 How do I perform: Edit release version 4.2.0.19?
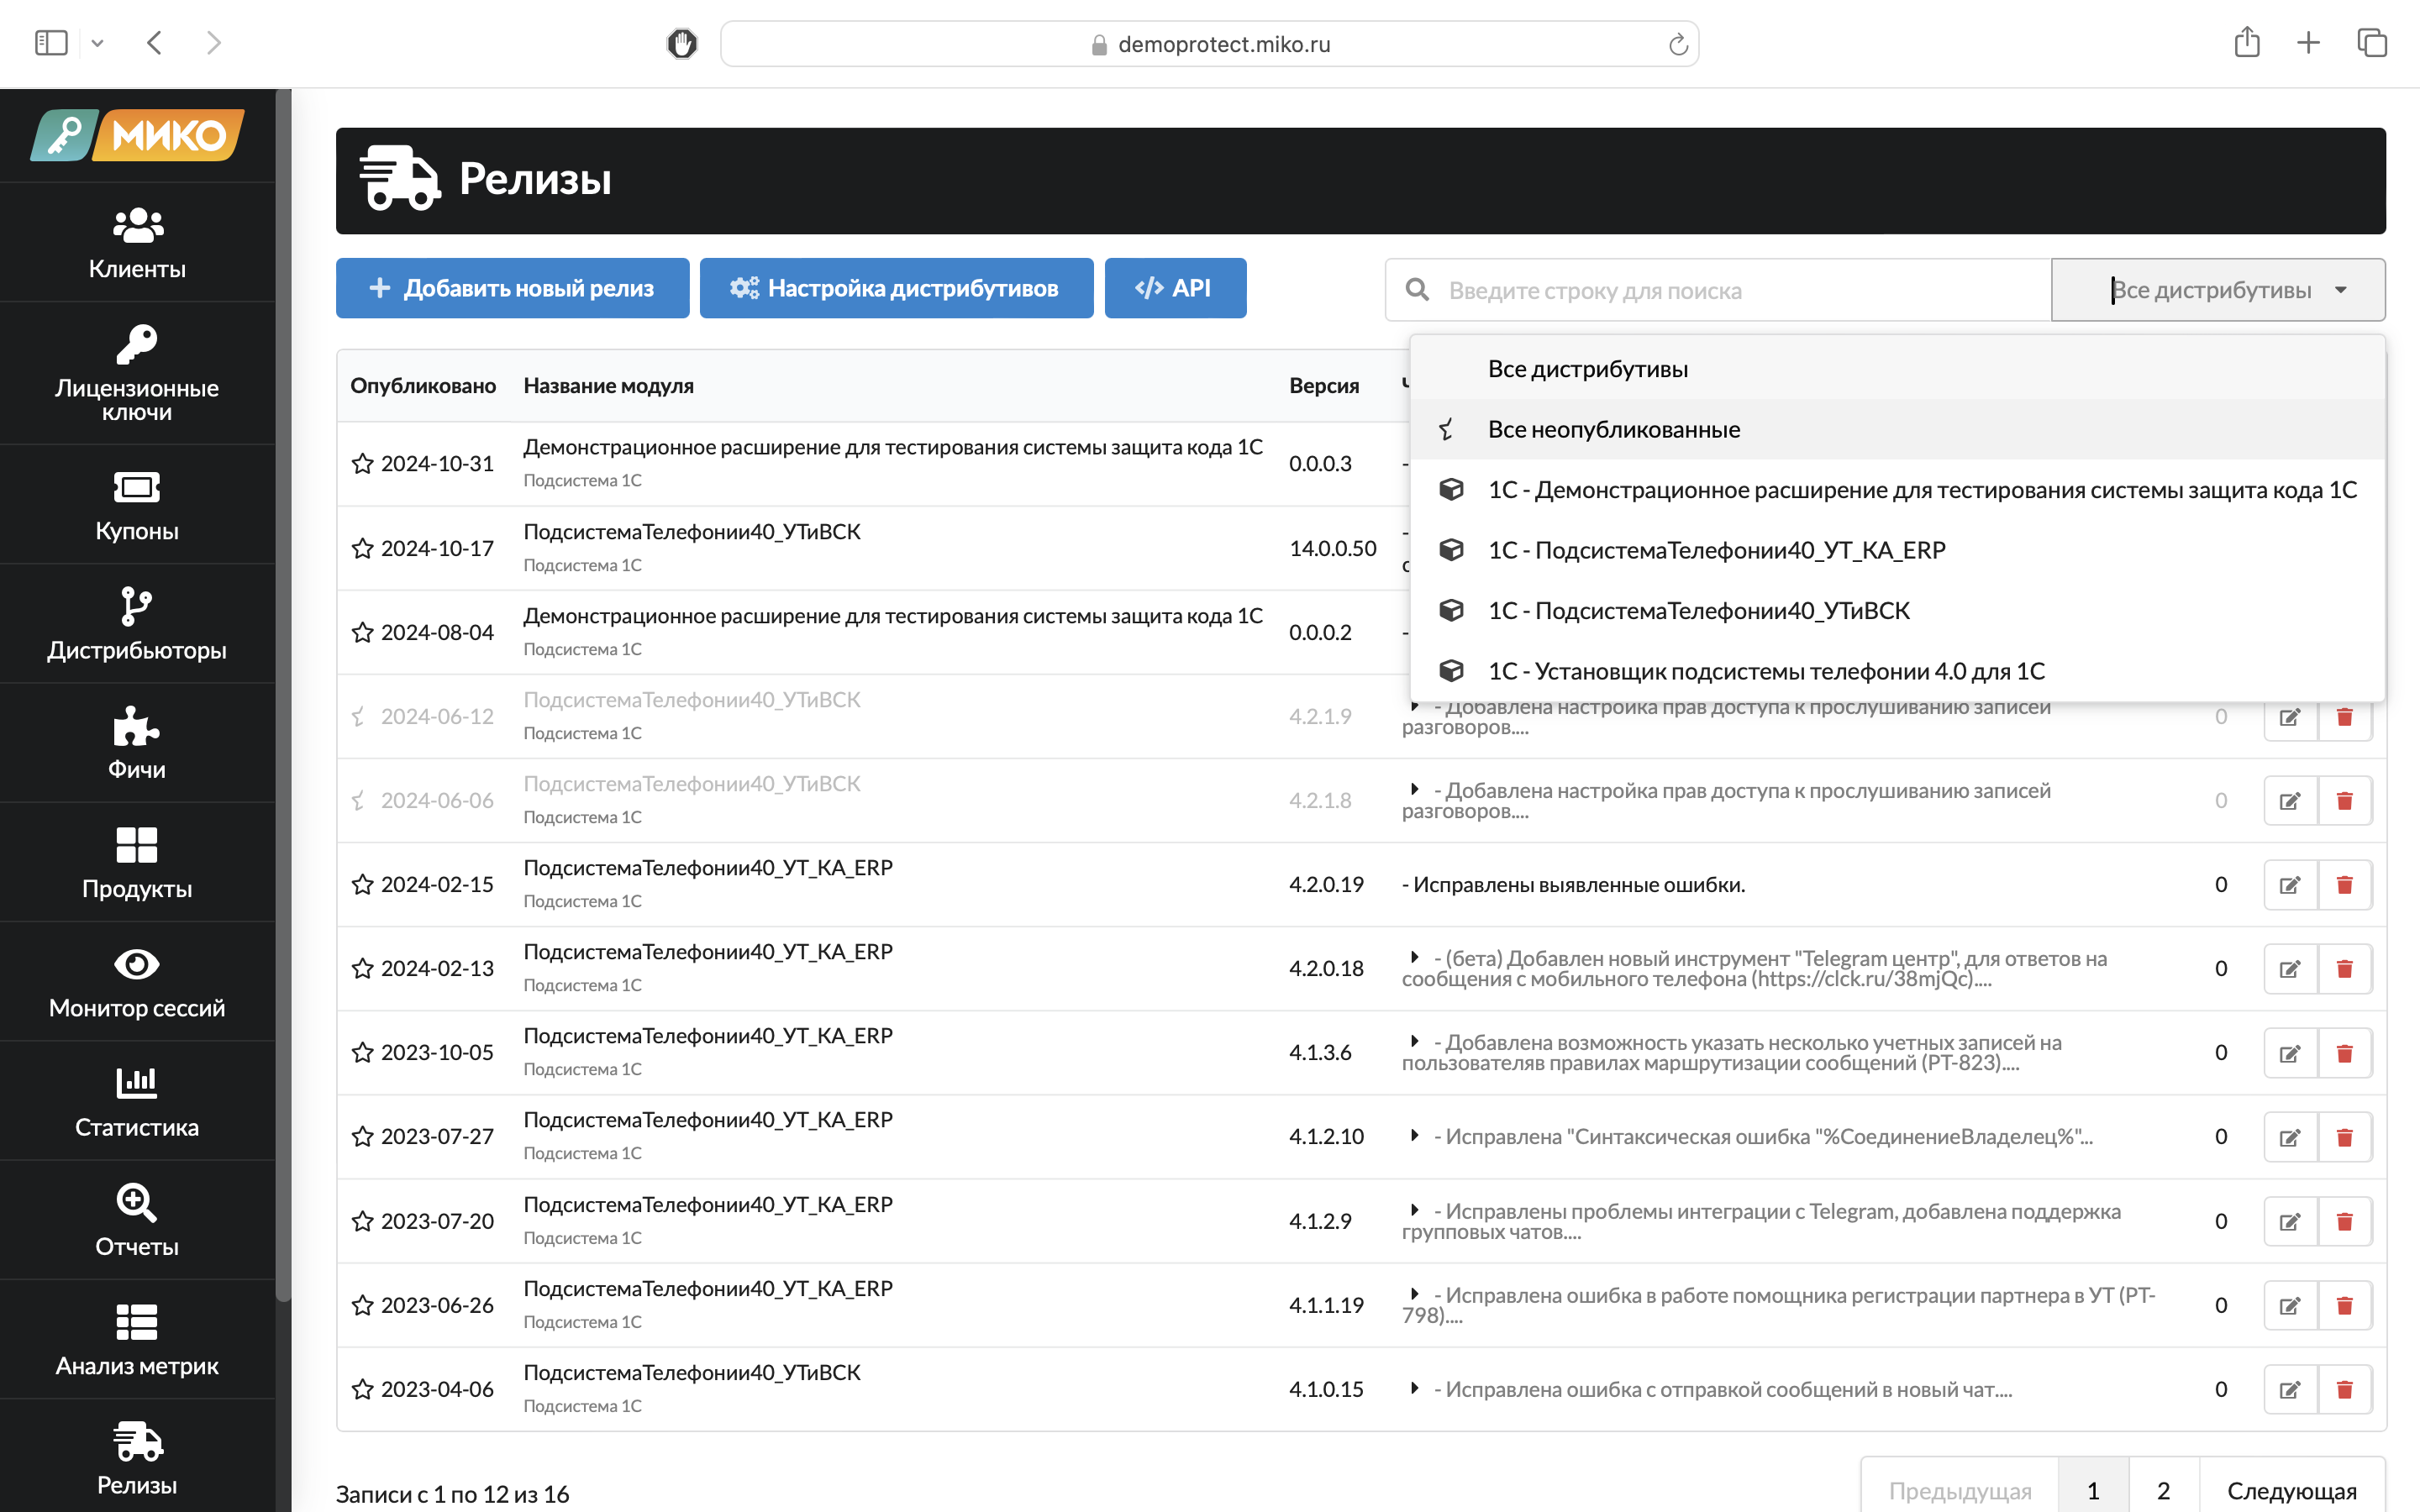(2290, 885)
